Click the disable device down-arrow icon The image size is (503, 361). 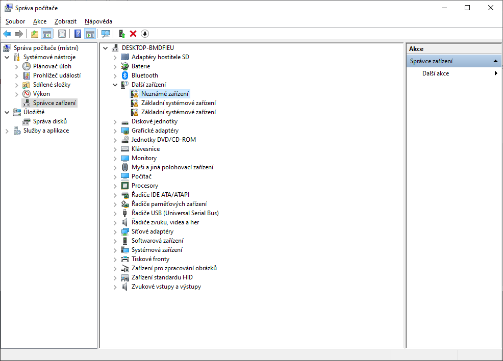click(145, 34)
